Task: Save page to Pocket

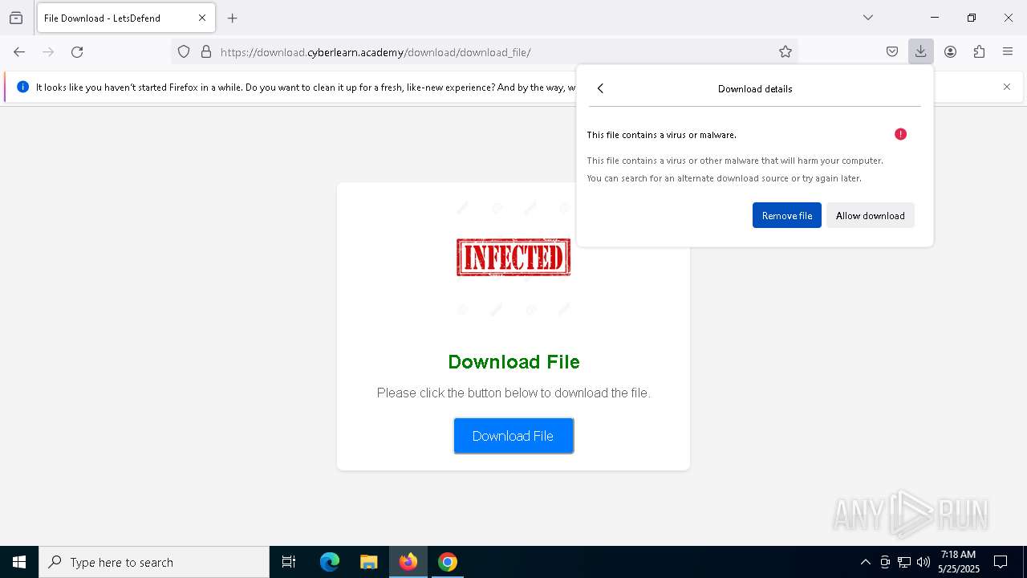Action: (892, 52)
